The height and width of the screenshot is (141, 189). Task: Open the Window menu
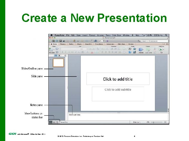[x=126, y=35]
